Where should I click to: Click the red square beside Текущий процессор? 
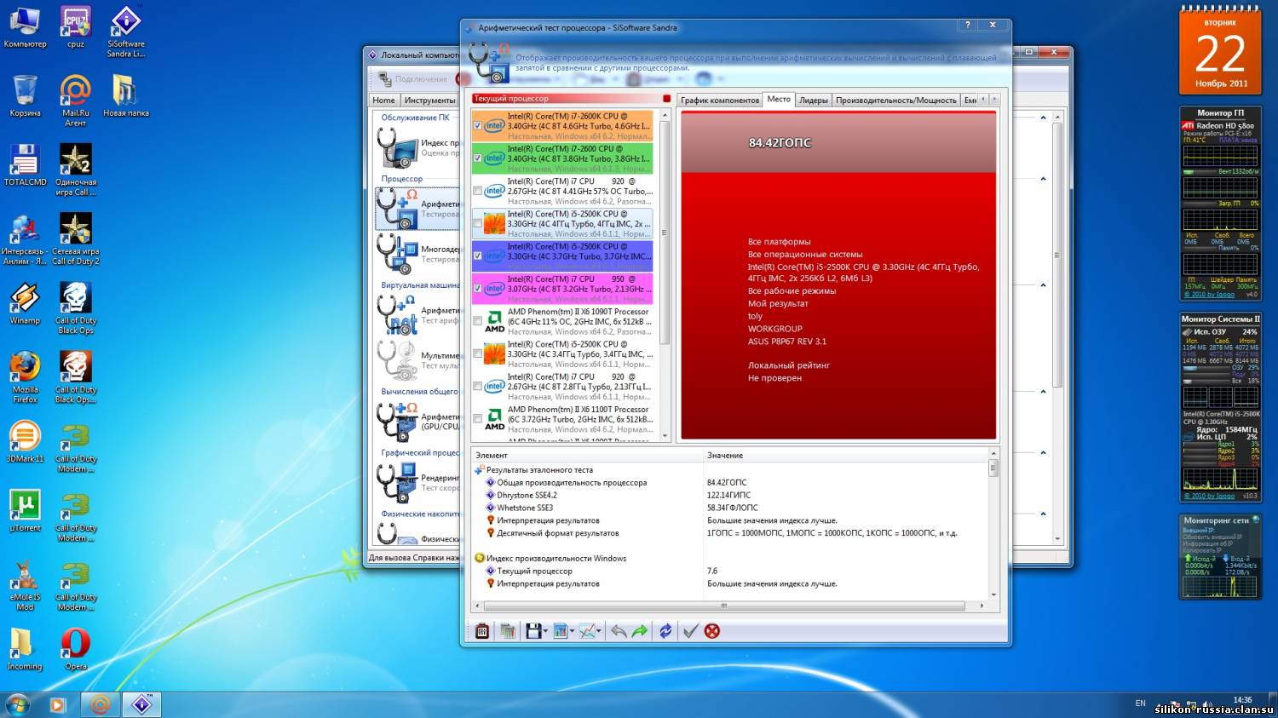666,99
